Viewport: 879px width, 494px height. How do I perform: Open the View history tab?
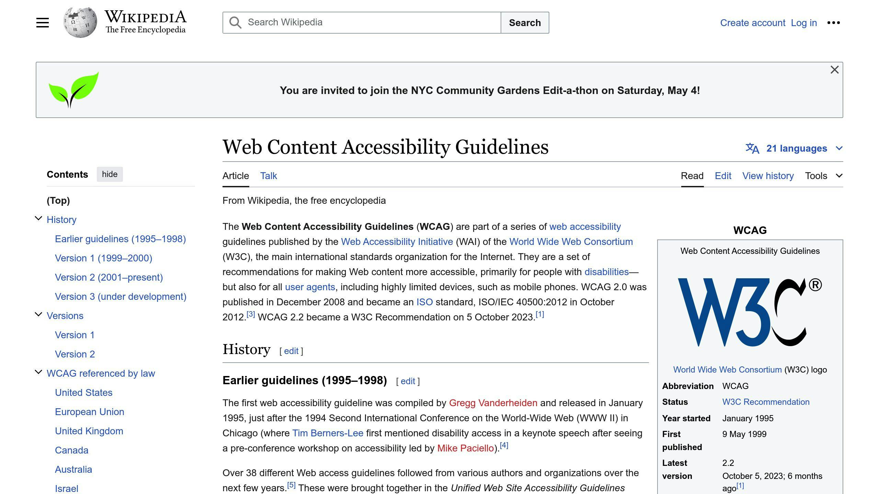[768, 176]
